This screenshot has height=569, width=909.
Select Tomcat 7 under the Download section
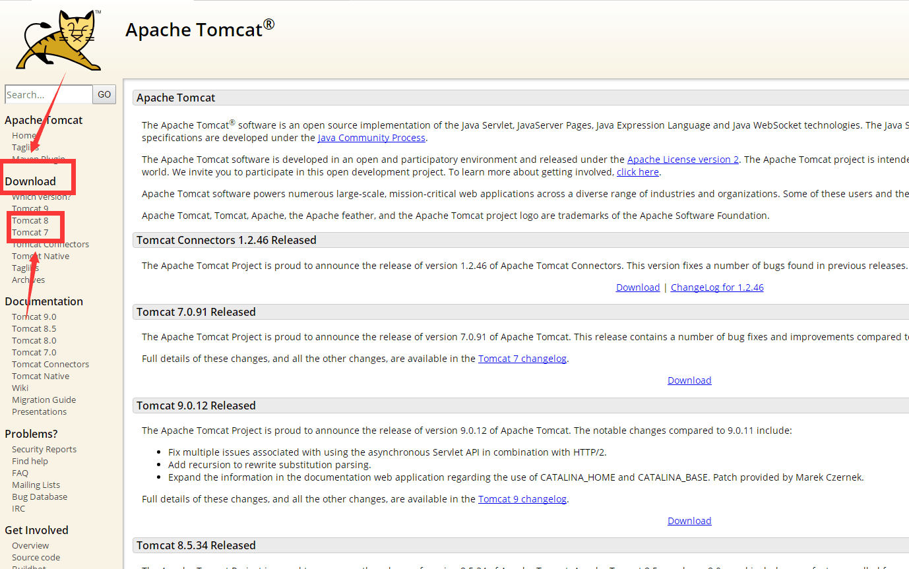click(30, 232)
